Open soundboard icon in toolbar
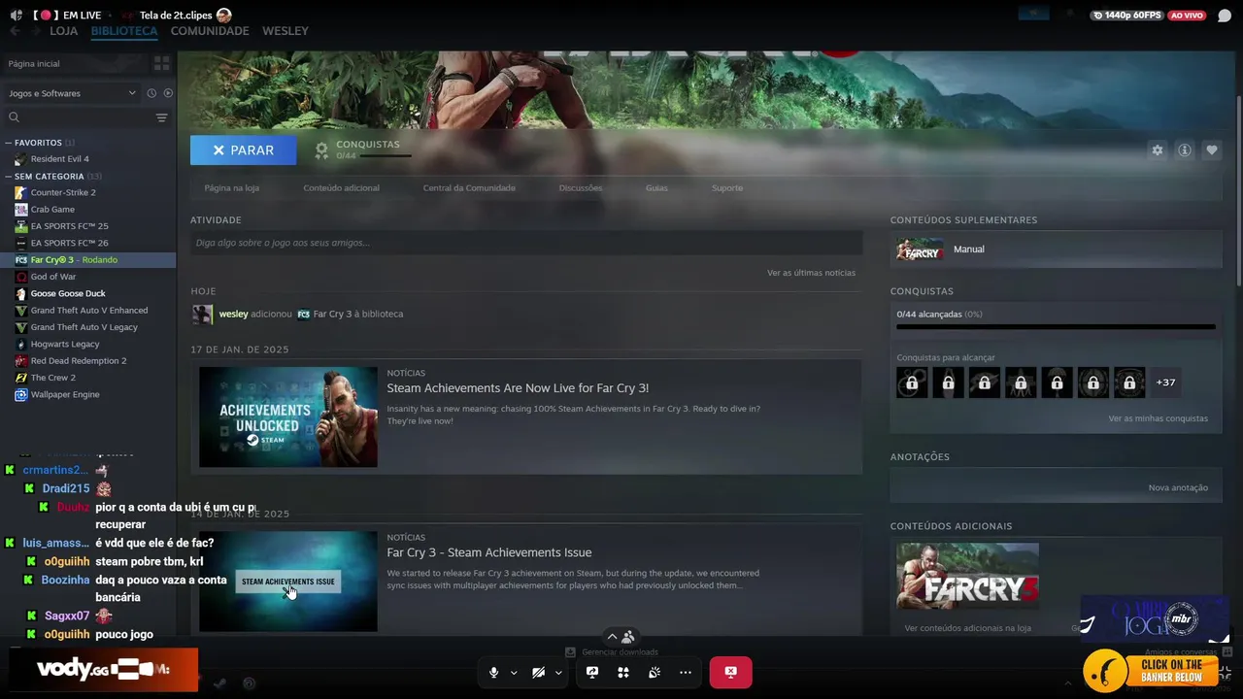Image resolution: width=1243 pixels, height=699 pixels. 655,672
